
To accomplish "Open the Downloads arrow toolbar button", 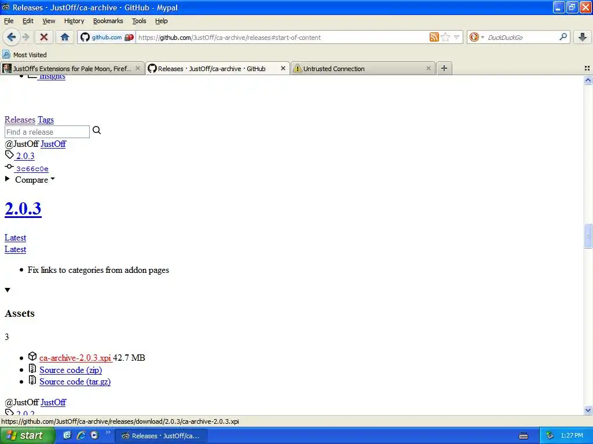I will pyautogui.click(x=583, y=37).
